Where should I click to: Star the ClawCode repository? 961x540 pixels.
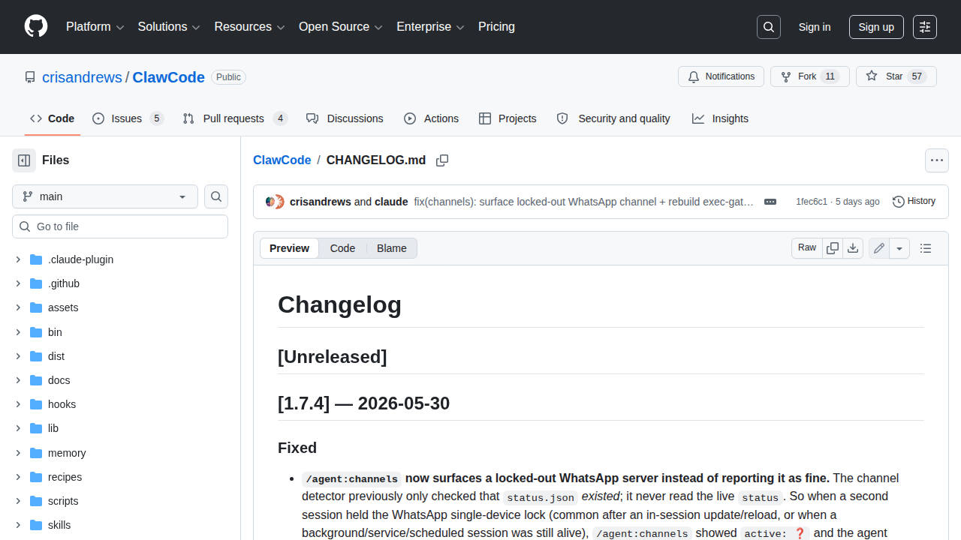click(x=896, y=76)
